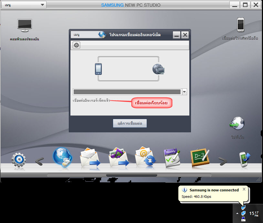Show hidden system tray icons
Viewport: 263px width, 223px height.
click(237, 213)
